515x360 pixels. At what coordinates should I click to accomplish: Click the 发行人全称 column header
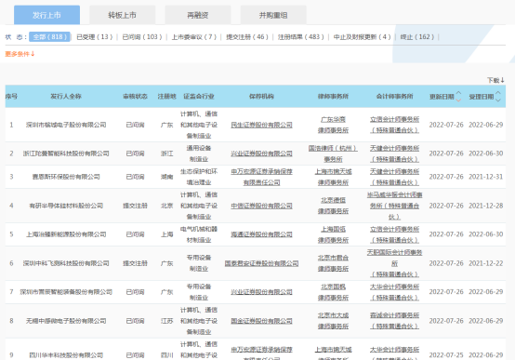[66, 97]
